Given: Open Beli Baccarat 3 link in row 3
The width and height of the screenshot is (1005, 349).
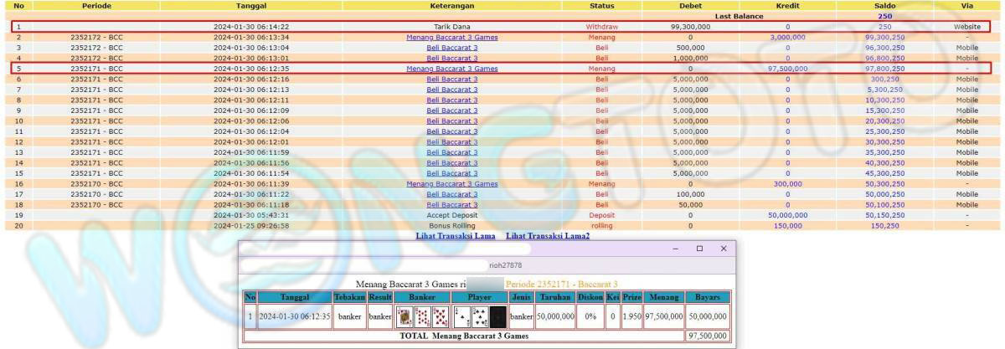Looking at the screenshot, I should click(x=451, y=48).
